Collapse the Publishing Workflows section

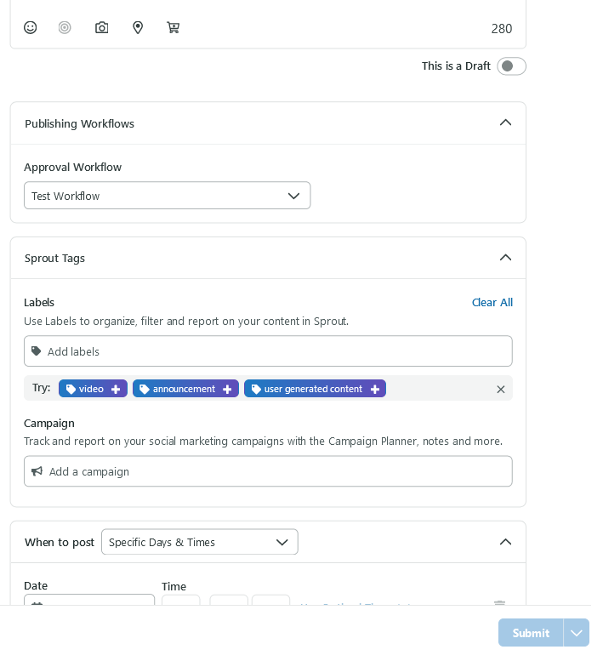click(505, 123)
